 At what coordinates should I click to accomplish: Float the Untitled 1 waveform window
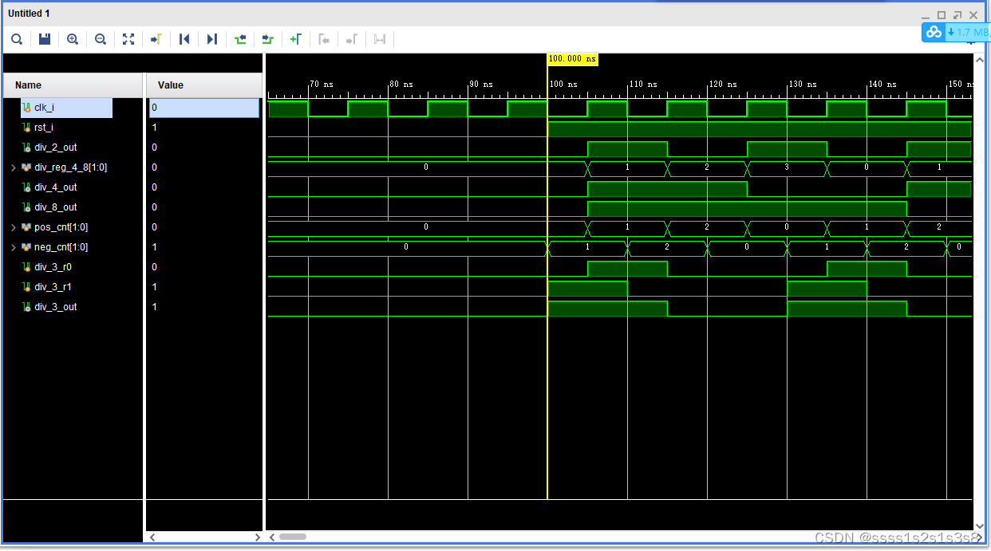click(x=957, y=15)
